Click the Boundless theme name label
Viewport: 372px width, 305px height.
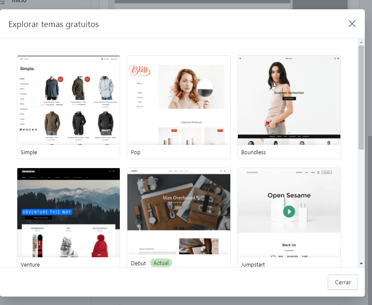pyautogui.click(x=253, y=152)
